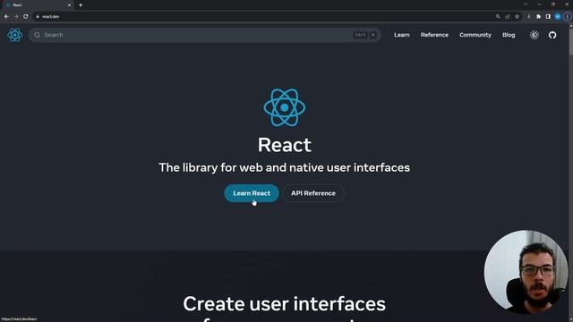This screenshot has width=573, height=322.
Task: Click the site lock icon in address bar
Action: (38, 16)
